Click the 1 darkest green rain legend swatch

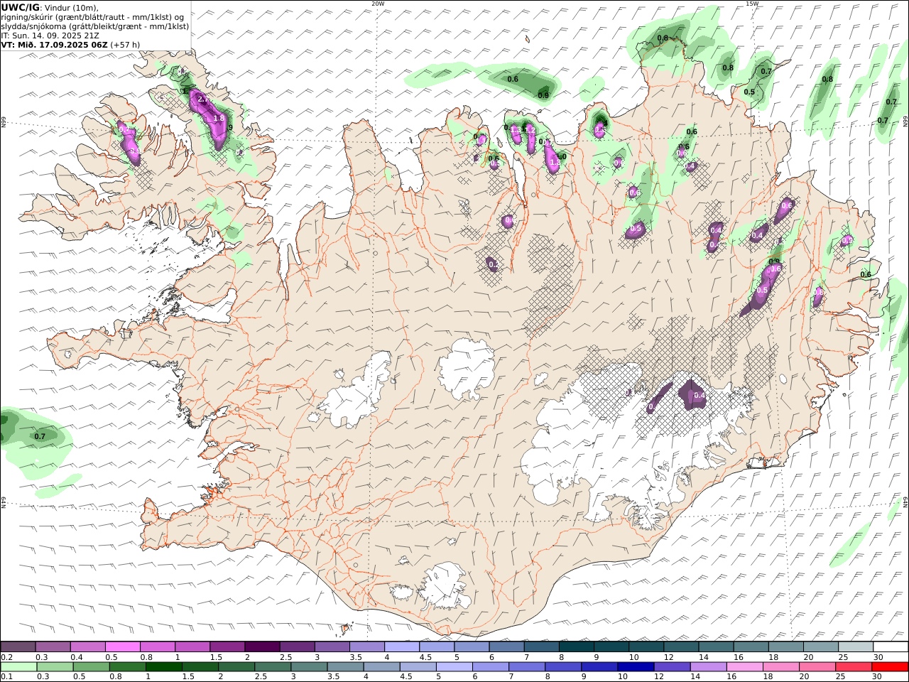(x=164, y=667)
